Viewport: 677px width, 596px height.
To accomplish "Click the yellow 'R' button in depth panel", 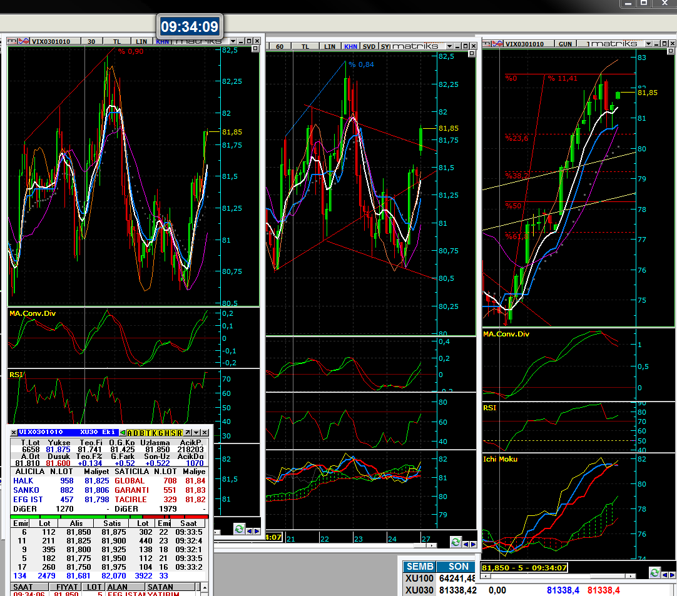I will pyautogui.click(x=180, y=432).
